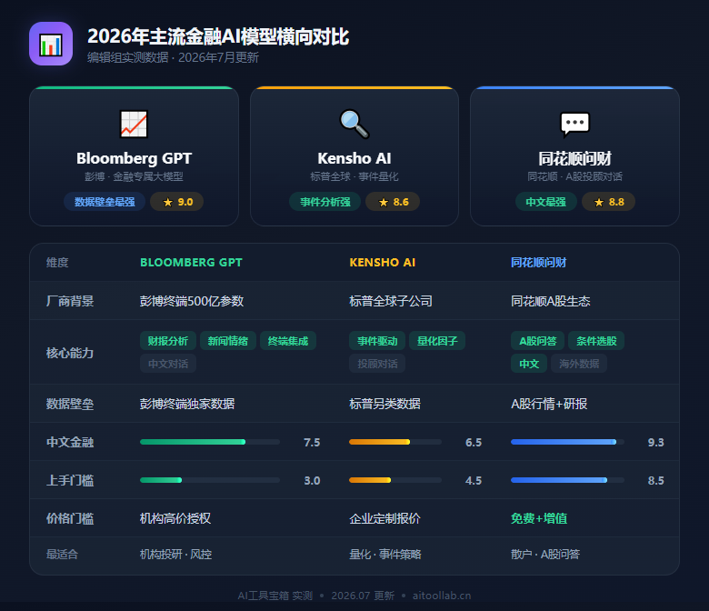Viewport: 709px width, 611px height.
Task: Open the aitoollab.cn footer link
Action: pos(442,596)
